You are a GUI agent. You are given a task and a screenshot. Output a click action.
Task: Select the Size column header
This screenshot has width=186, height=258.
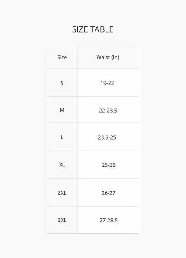tap(62, 57)
